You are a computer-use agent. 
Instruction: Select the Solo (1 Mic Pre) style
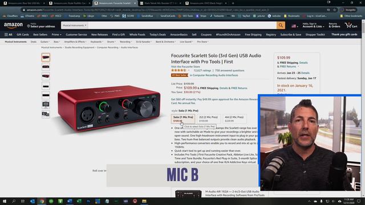[x=183, y=119]
